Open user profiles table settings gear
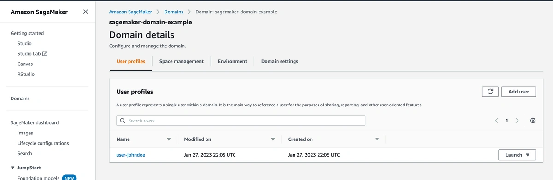Screen dimensions: 553x180 (x=533, y=121)
